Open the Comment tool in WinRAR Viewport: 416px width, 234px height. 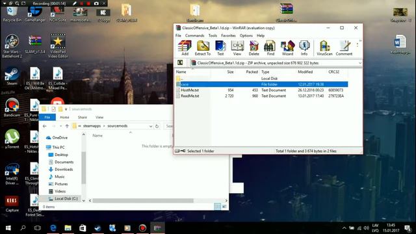coord(344,47)
